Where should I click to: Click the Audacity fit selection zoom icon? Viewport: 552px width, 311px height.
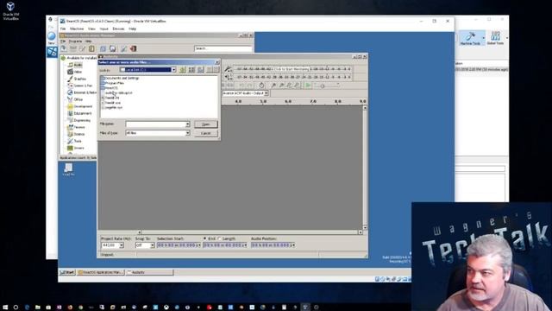(289, 85)
